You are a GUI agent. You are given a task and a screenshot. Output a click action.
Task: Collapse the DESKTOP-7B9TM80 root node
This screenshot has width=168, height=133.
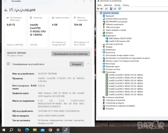[x=98, y=13]
